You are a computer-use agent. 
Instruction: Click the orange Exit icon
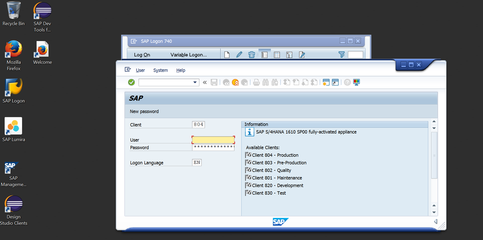235,83
